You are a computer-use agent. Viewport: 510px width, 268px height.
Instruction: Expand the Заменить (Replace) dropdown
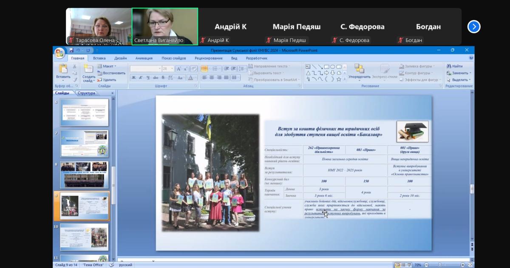pos(470,73)
